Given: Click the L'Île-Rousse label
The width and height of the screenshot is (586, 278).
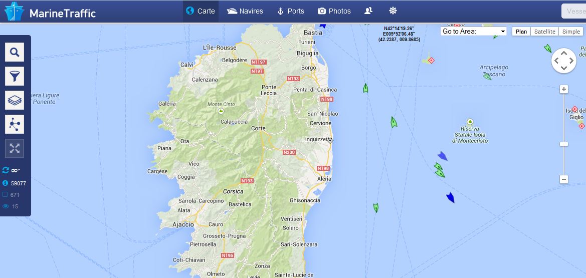Looking at the screenshot, I should (220, 48).
